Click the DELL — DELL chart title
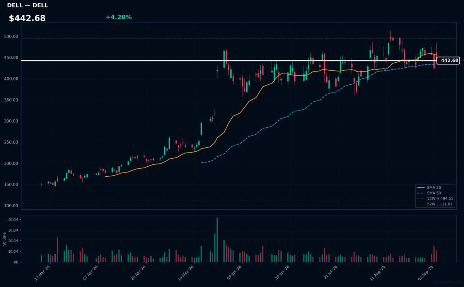The height and width of the screenshot is (287, 464). click(x=27, y=5)
